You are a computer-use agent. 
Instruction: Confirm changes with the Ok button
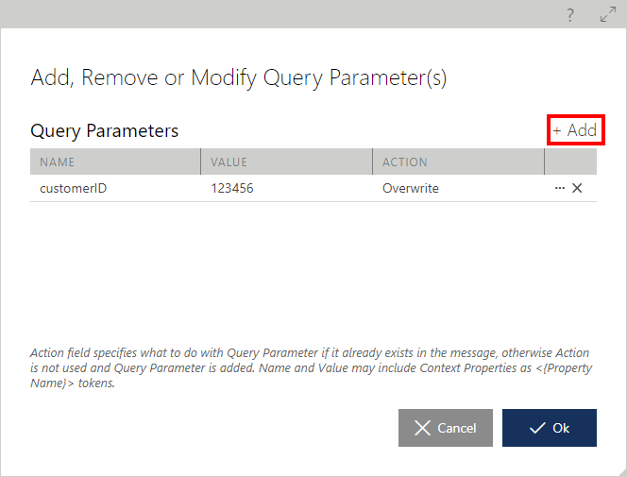point(550,428)
